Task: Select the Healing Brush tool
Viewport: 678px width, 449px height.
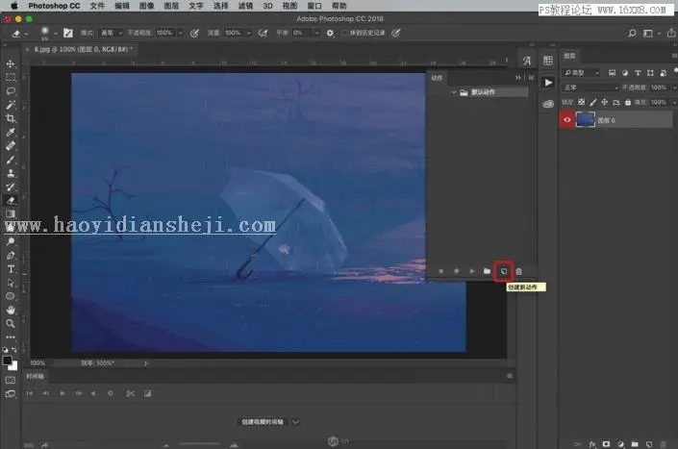Action: pos(11,145)
